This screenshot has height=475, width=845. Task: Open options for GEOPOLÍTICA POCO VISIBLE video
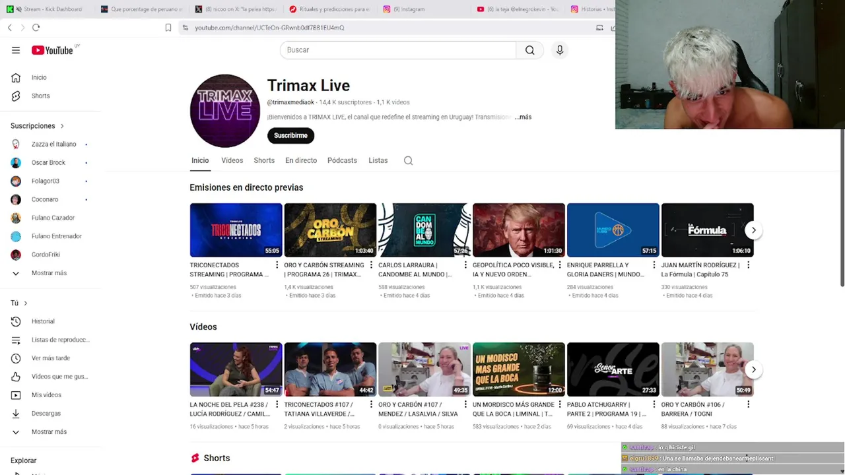[x=560, y=265]
